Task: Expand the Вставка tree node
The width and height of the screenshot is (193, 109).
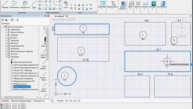Action: [x=6, y=38]
